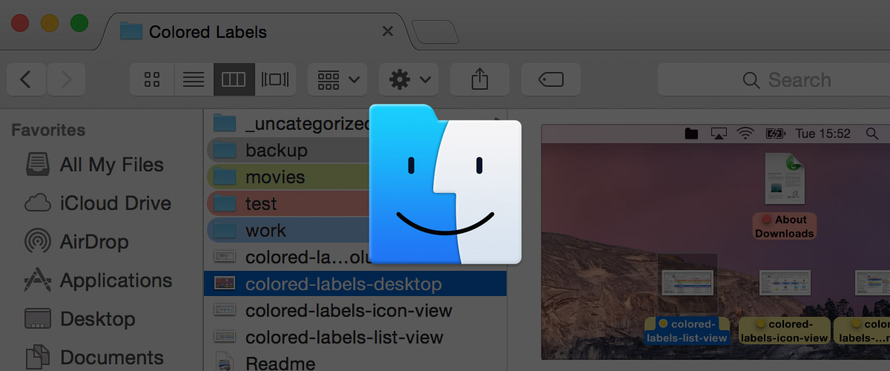The width and height of the screenshot is (890, 371).
Task: Click the Readme document icon
Action: [225, 363]
